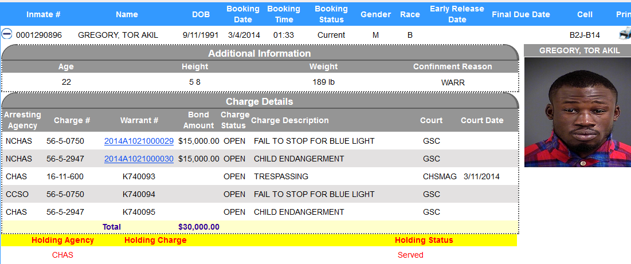Open warrant link 2014A1021000029

[x=139, y=141]
